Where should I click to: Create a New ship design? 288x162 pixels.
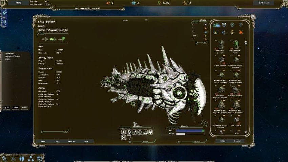pos(86,141)
